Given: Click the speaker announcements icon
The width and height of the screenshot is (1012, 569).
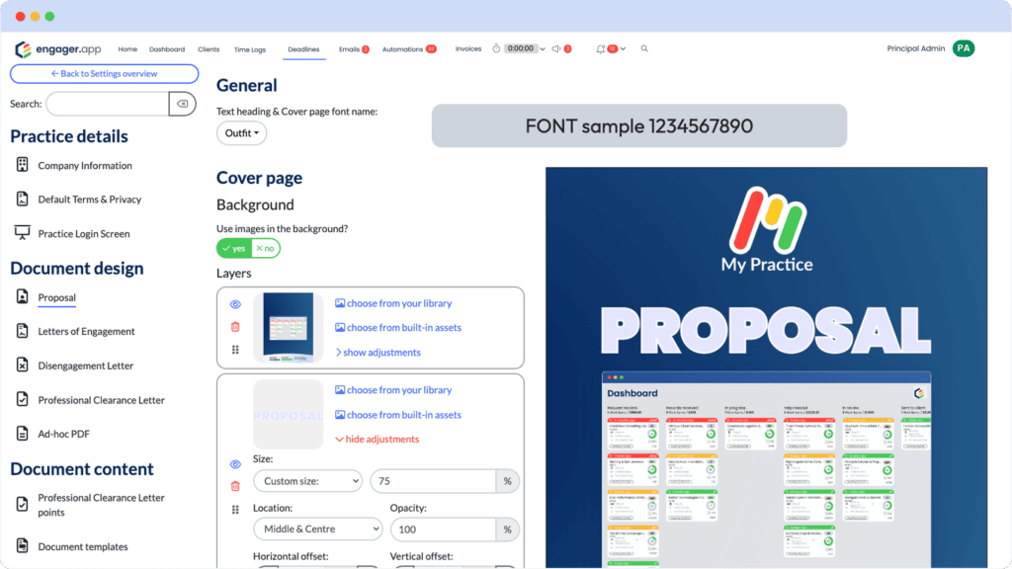Looking at the screenshot, I should [556, 48].
